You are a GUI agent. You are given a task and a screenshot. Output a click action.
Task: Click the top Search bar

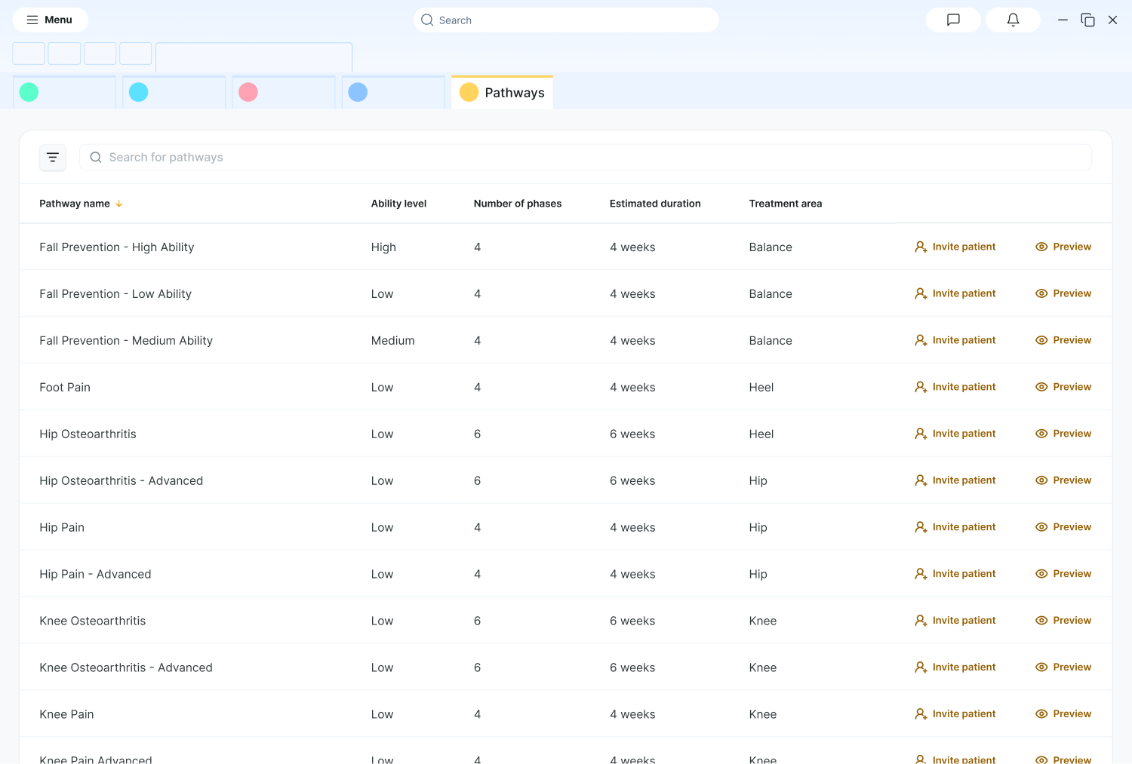pos(566,20)
